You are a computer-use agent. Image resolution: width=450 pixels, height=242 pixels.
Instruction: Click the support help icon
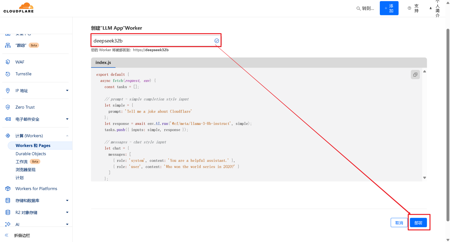pos(409,8)
